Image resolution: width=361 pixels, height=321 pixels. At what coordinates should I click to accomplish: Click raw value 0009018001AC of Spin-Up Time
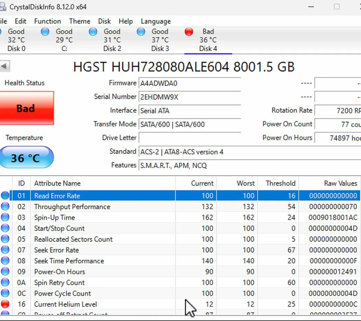[x=333, y=217]
